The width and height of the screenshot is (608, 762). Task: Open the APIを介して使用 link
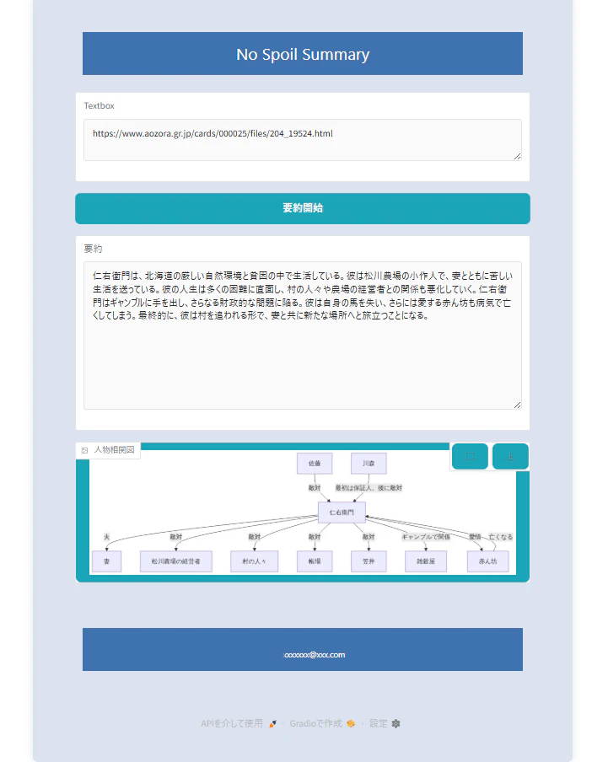coord(239,723)
